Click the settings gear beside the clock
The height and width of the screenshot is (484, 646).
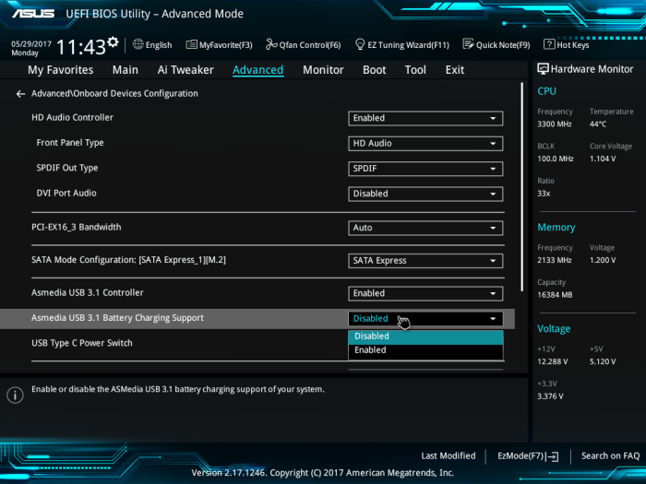[113, 42]
